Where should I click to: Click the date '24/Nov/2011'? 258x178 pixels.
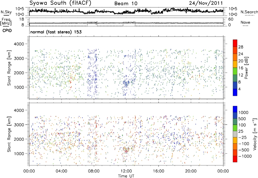(x=206, y=3)
